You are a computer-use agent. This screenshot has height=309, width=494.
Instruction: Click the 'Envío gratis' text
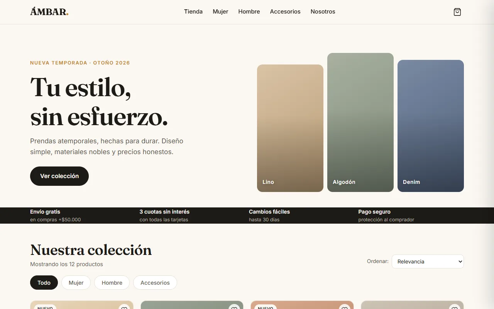pos(45,212)
